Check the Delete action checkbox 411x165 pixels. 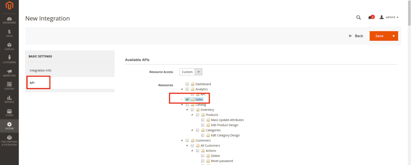203,156
